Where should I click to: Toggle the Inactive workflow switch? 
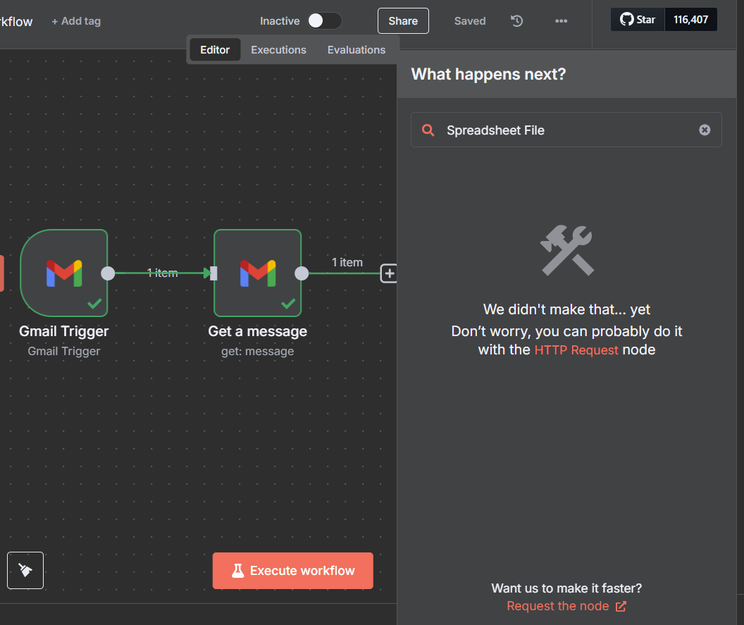[325, 21]
